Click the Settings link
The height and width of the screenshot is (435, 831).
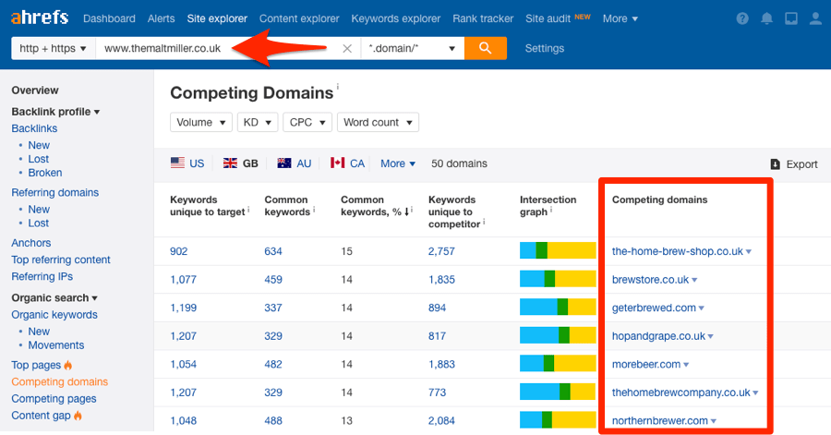coord(544,48)
